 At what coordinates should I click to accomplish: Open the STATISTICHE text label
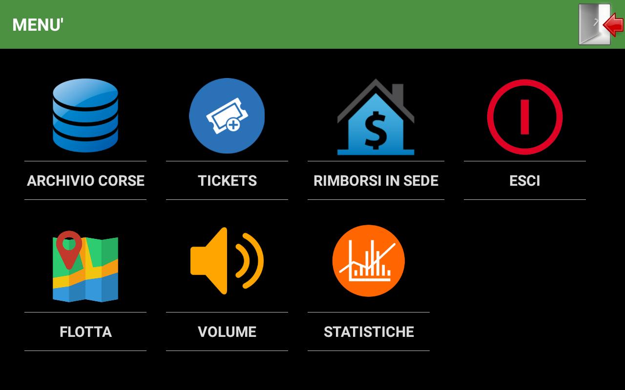point(369,331)
